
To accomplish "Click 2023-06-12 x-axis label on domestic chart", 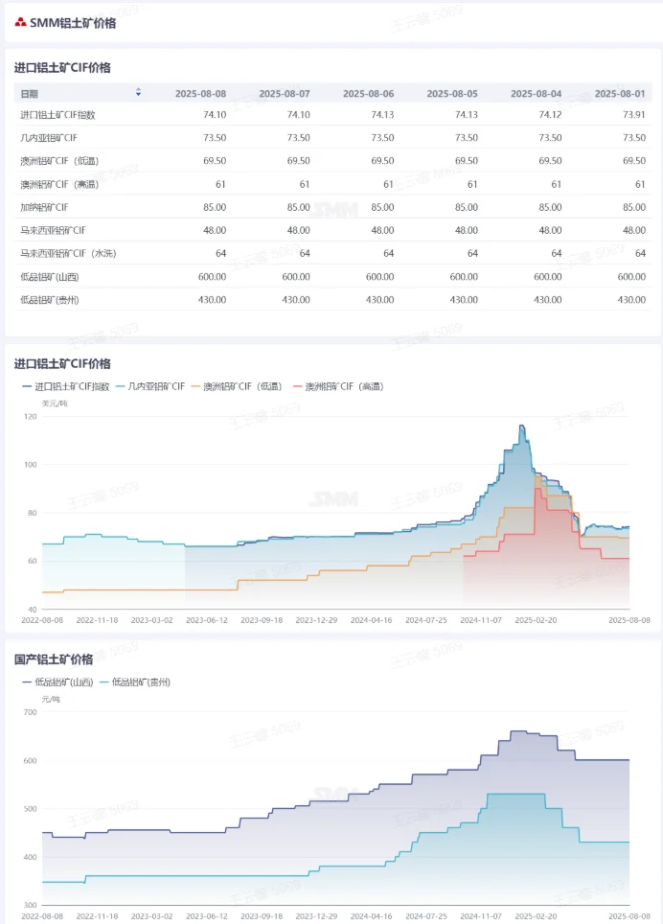I will click(x=207, y=916).
